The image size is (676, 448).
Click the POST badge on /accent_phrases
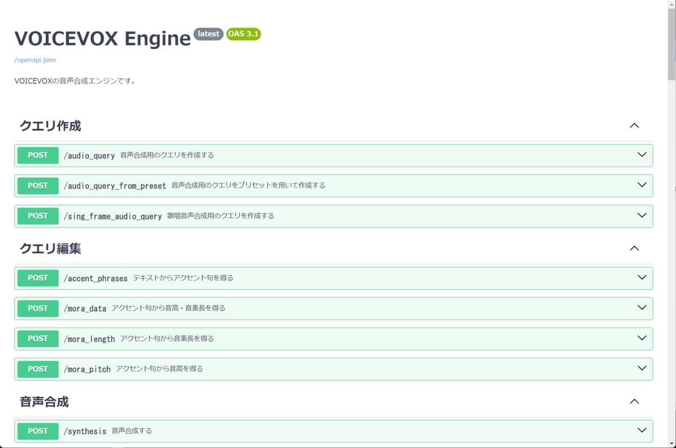tap(37, 277)
